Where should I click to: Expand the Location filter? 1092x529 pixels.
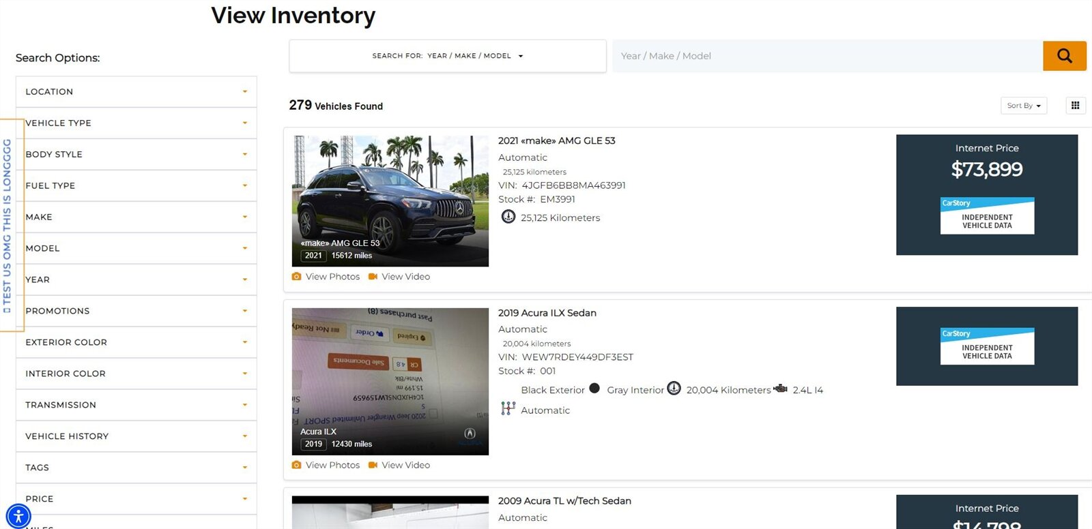[x=136, y=92]
